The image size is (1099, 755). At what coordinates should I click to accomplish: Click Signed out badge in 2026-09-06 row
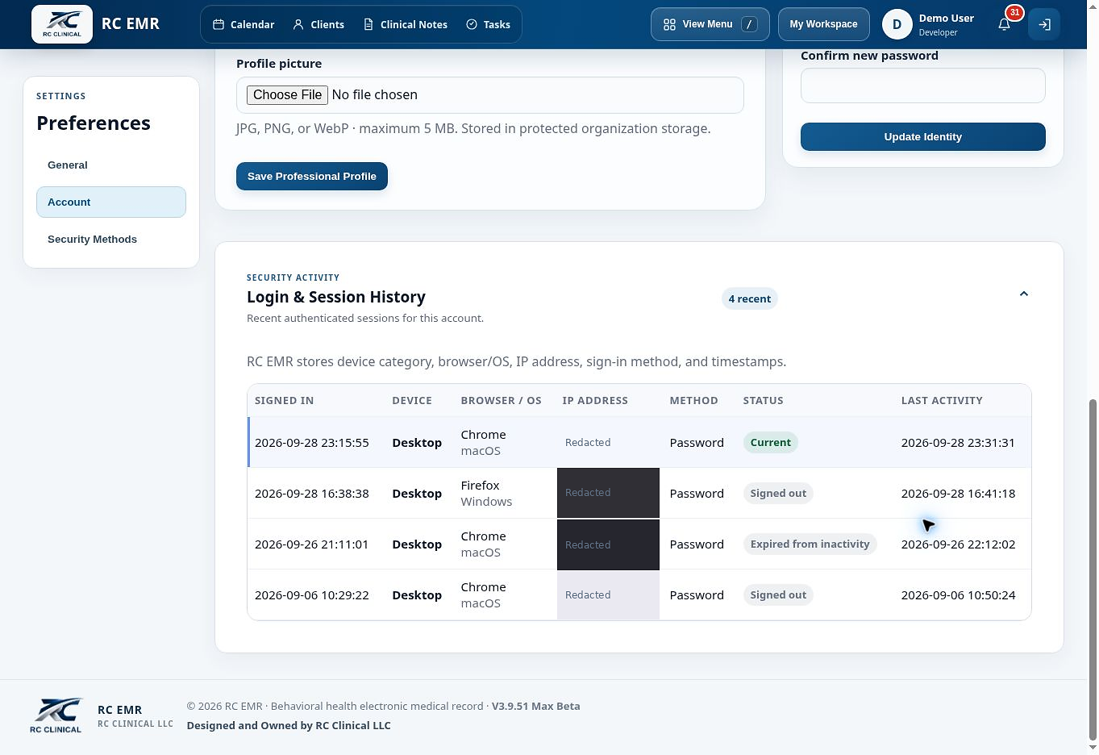click(778, 594)
